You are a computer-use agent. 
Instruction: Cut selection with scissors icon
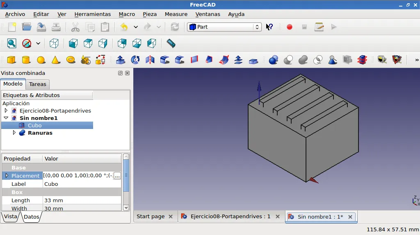click(x=75, y=27)
